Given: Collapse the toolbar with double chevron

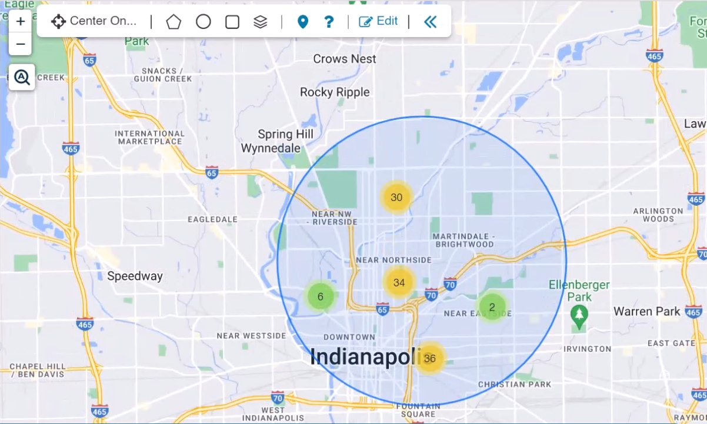Looking at the screenshot, I should tap(431, 22).
